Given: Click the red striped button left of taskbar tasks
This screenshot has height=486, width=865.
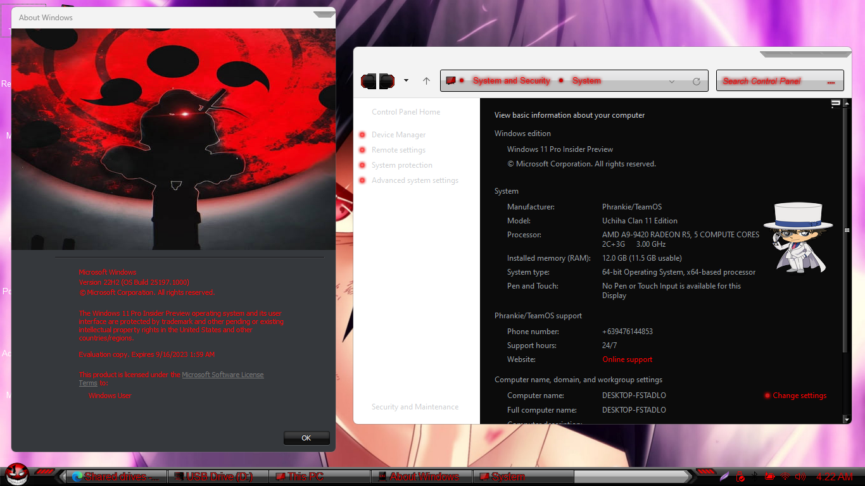Looking at the screenshot, I should 45,471.
